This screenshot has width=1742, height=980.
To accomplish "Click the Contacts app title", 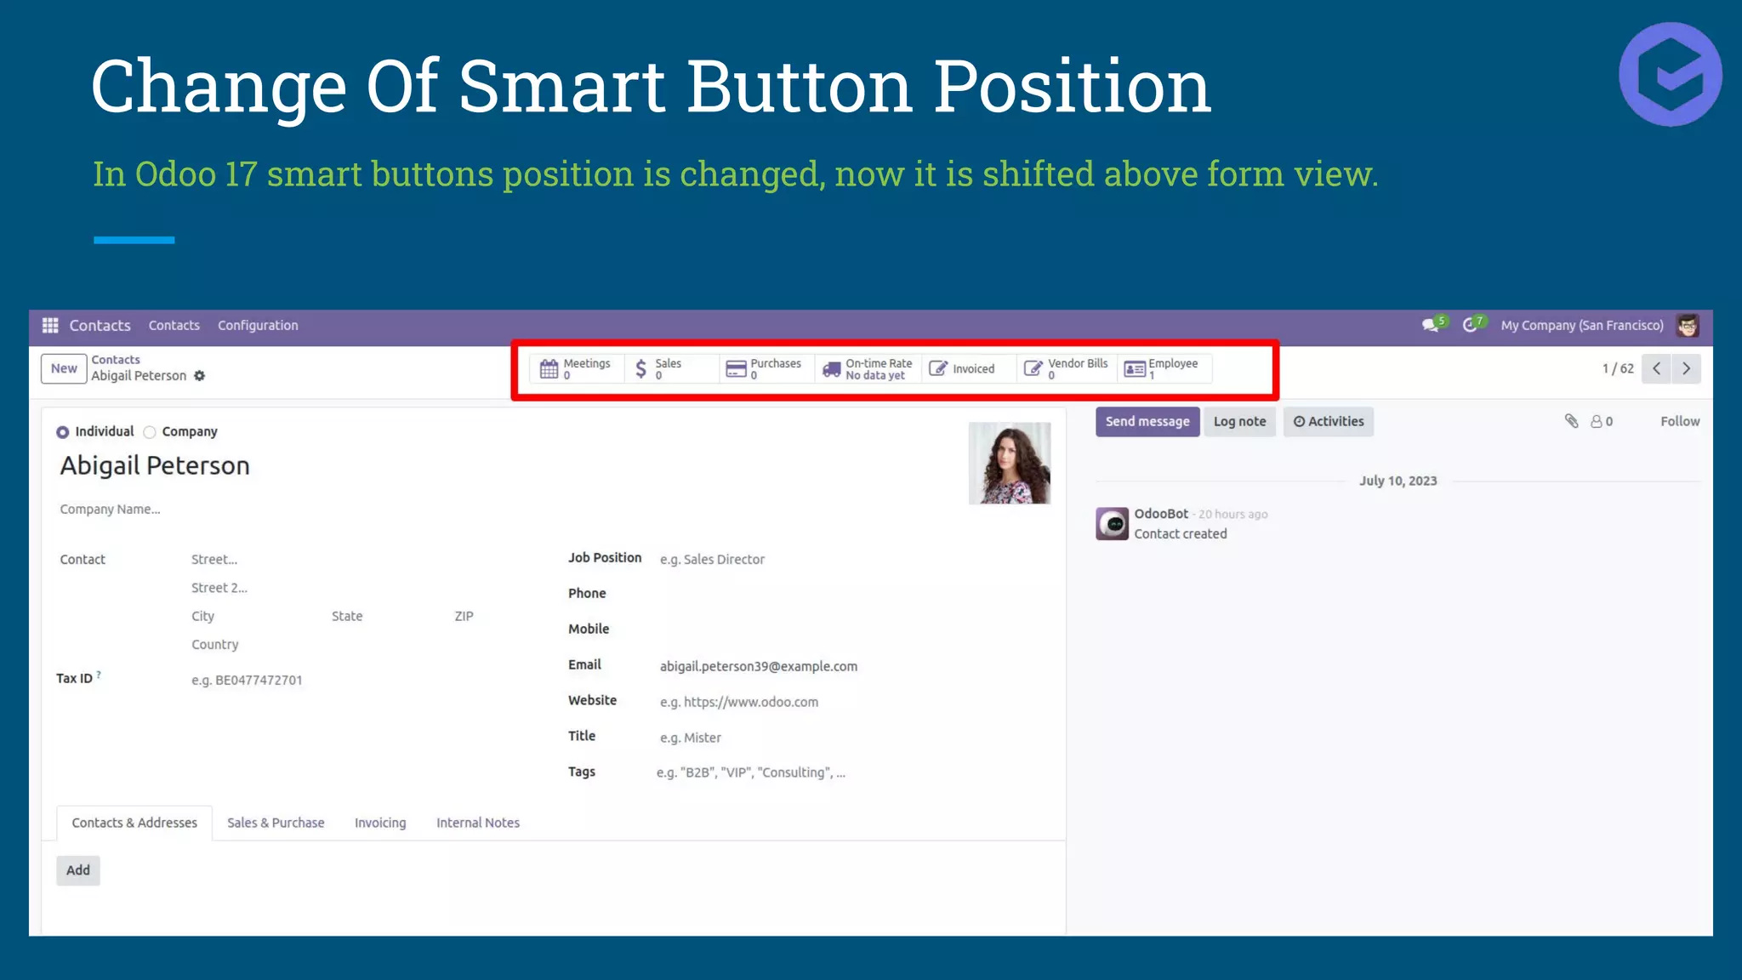I will [100, 326].
